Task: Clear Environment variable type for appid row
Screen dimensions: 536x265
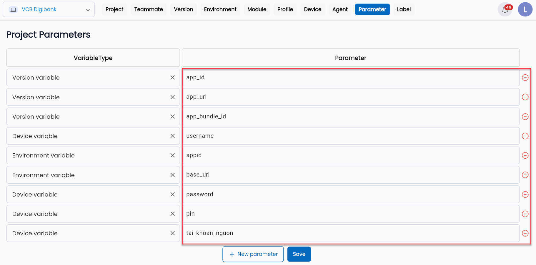Action: coord(173,155)
